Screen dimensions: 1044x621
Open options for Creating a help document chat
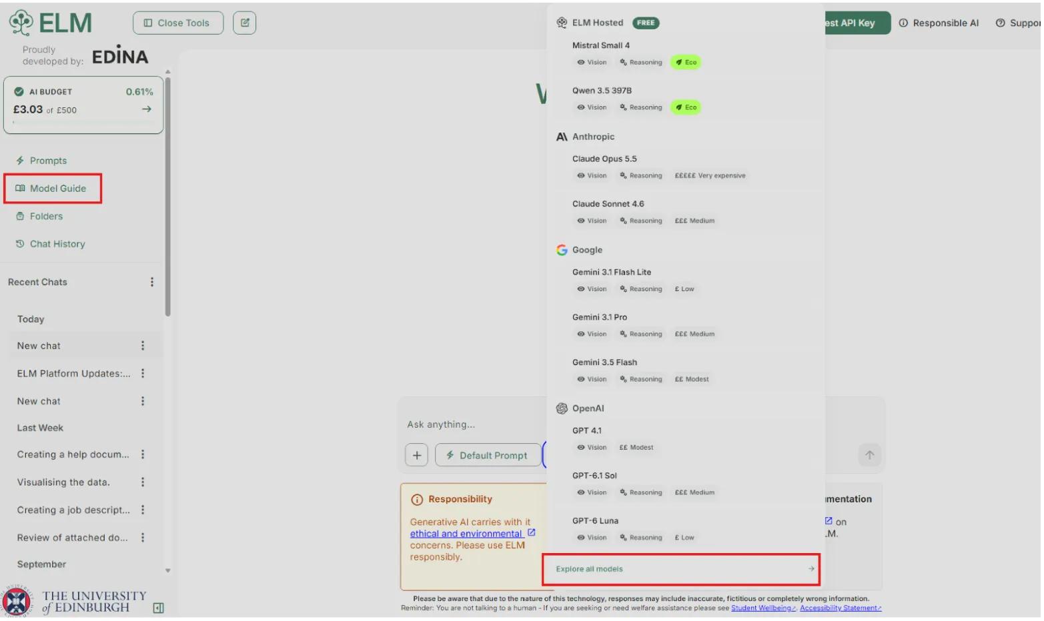coord(143,454)
